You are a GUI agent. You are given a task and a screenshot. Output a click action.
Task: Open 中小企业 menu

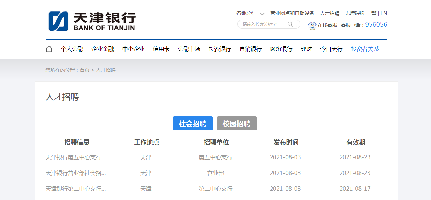tap(133, 49)
